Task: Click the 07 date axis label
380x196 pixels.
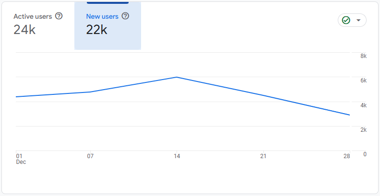Action: (x=90, y=156)
